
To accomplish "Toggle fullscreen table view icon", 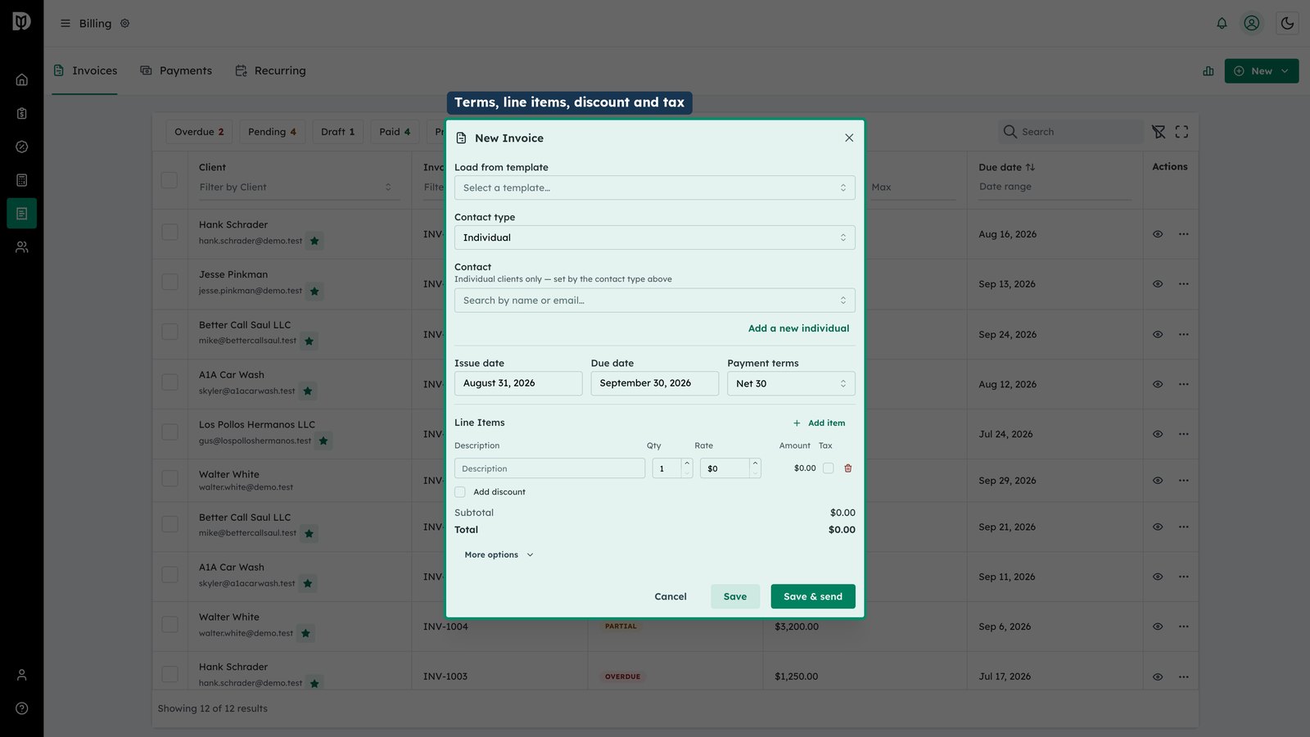I will tap(1181, 132).
